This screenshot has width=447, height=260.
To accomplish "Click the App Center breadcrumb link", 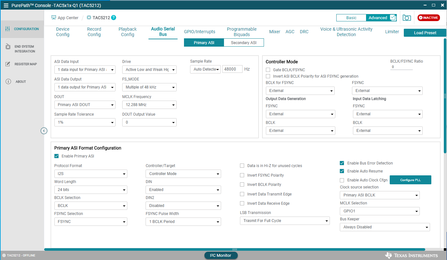I will click(x=68, y=18).
